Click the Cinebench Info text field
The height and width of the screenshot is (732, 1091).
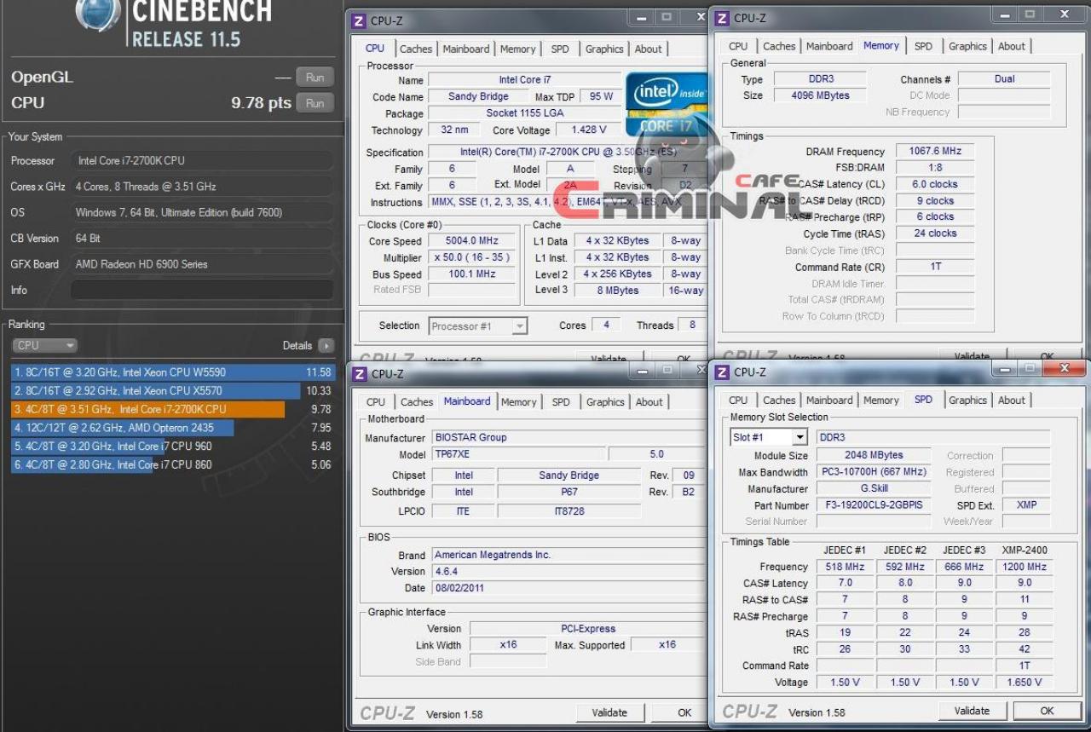pos(202,291)
